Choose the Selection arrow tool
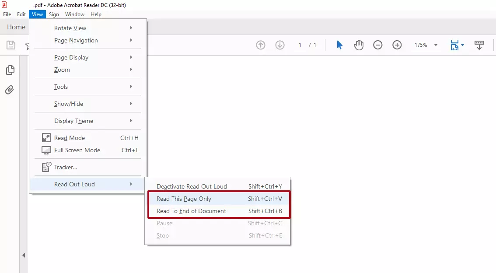 (339, 45)
